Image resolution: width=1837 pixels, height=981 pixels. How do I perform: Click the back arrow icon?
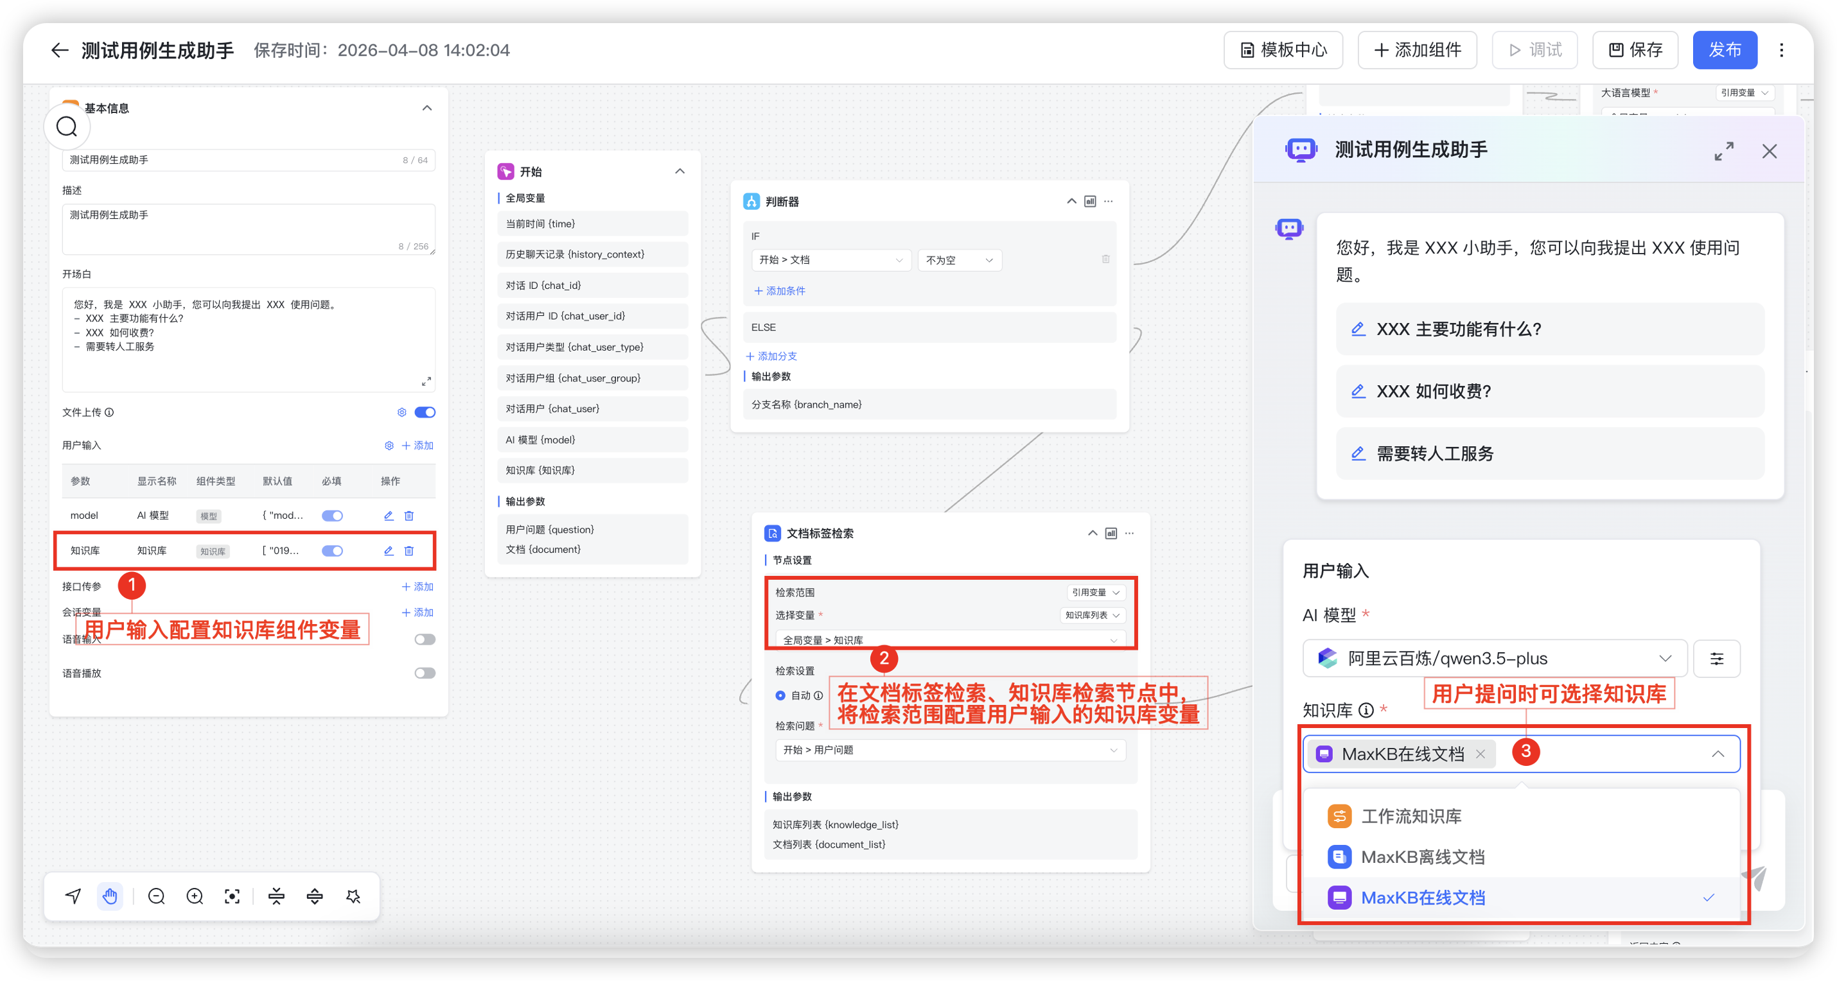(x=60, y=50)
